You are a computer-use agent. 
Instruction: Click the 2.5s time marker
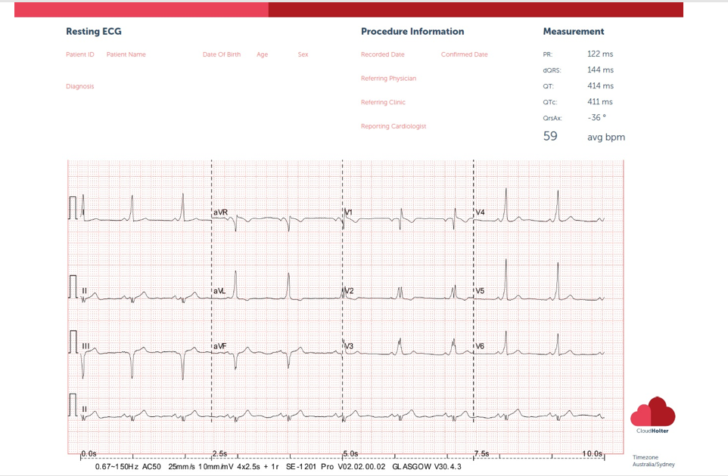[x=219, y=453]
